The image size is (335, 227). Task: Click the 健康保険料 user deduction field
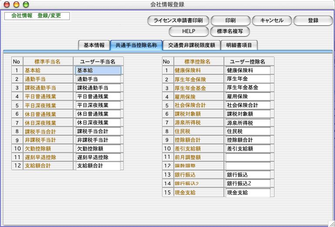tap(247, 70)
